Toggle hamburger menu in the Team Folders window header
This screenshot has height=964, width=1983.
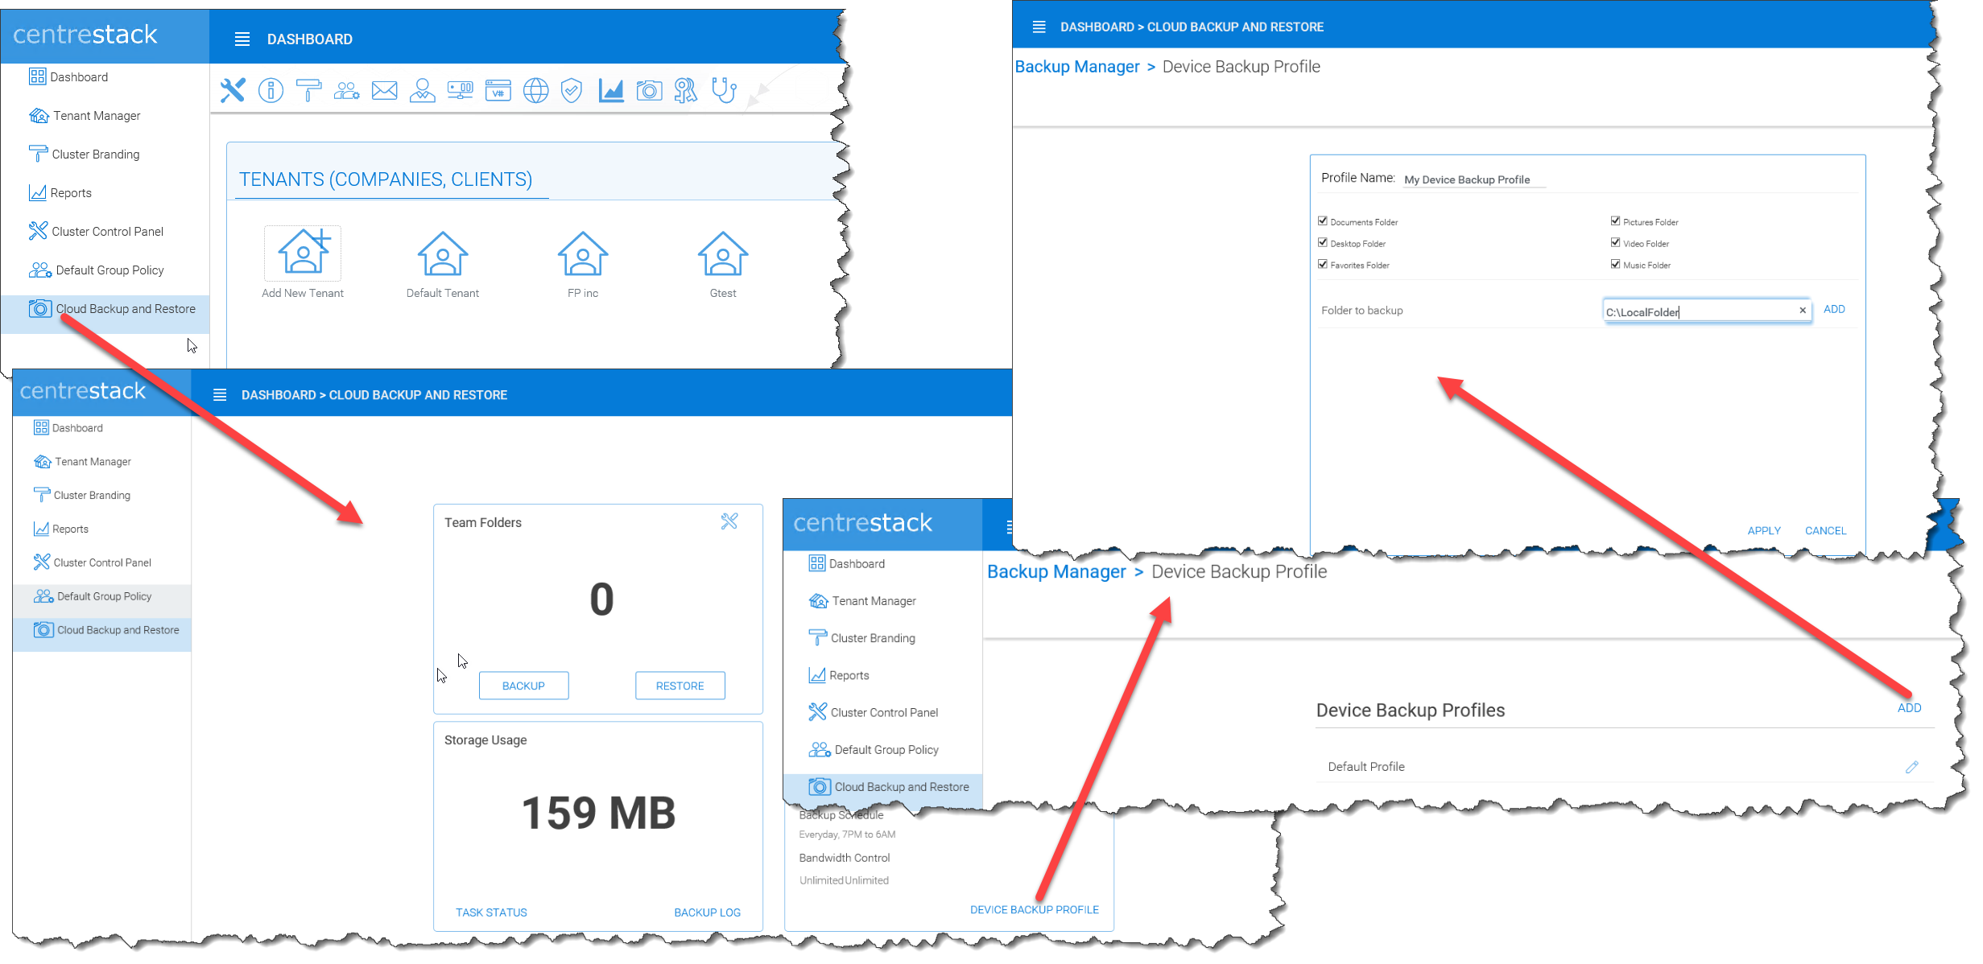pyautogui.click(x=220, y=394)
